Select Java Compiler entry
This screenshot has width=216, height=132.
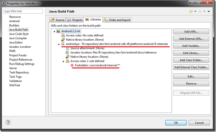[x=18, y=38]
